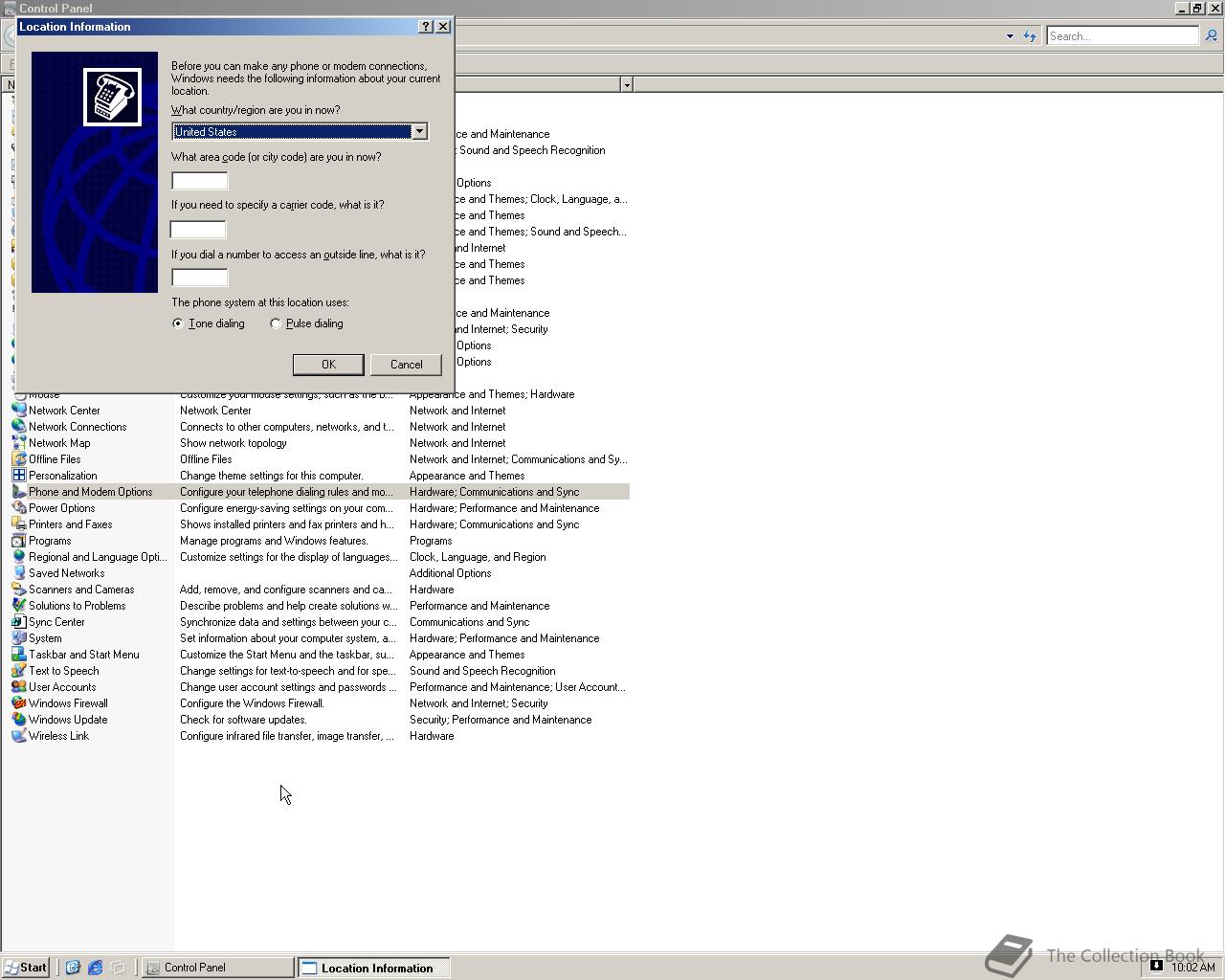Click the search magnifier icon in Control Panel
The width and height of the screenshot is (1225, 980).
coord(1211,35)
